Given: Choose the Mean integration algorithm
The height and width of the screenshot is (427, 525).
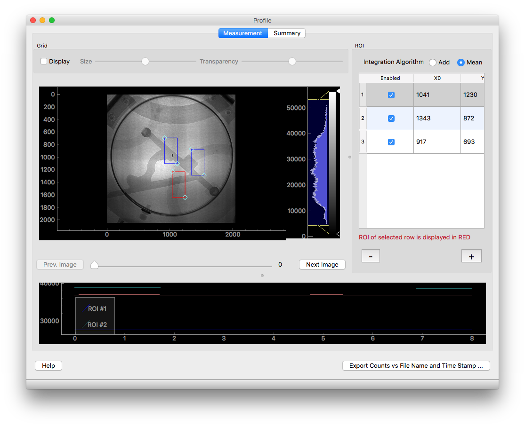Looking at the screenshot, I should point(460,63).
